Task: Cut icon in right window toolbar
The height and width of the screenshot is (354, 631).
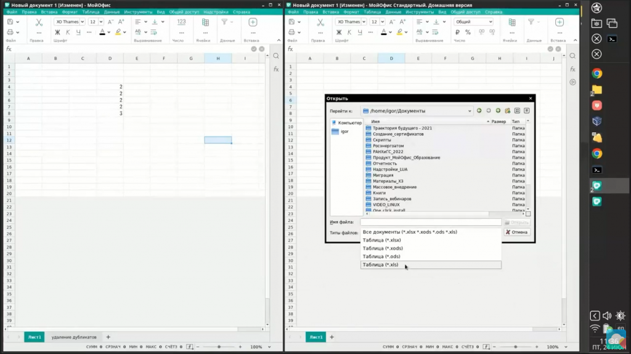Action: click(320, 22)
